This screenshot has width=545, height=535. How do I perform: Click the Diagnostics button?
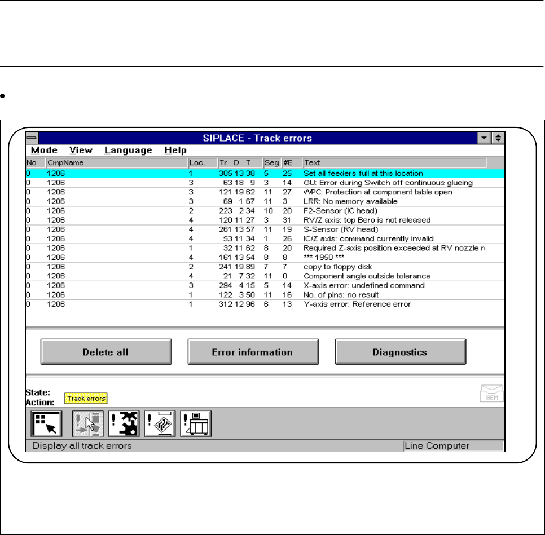coord(401,352)
